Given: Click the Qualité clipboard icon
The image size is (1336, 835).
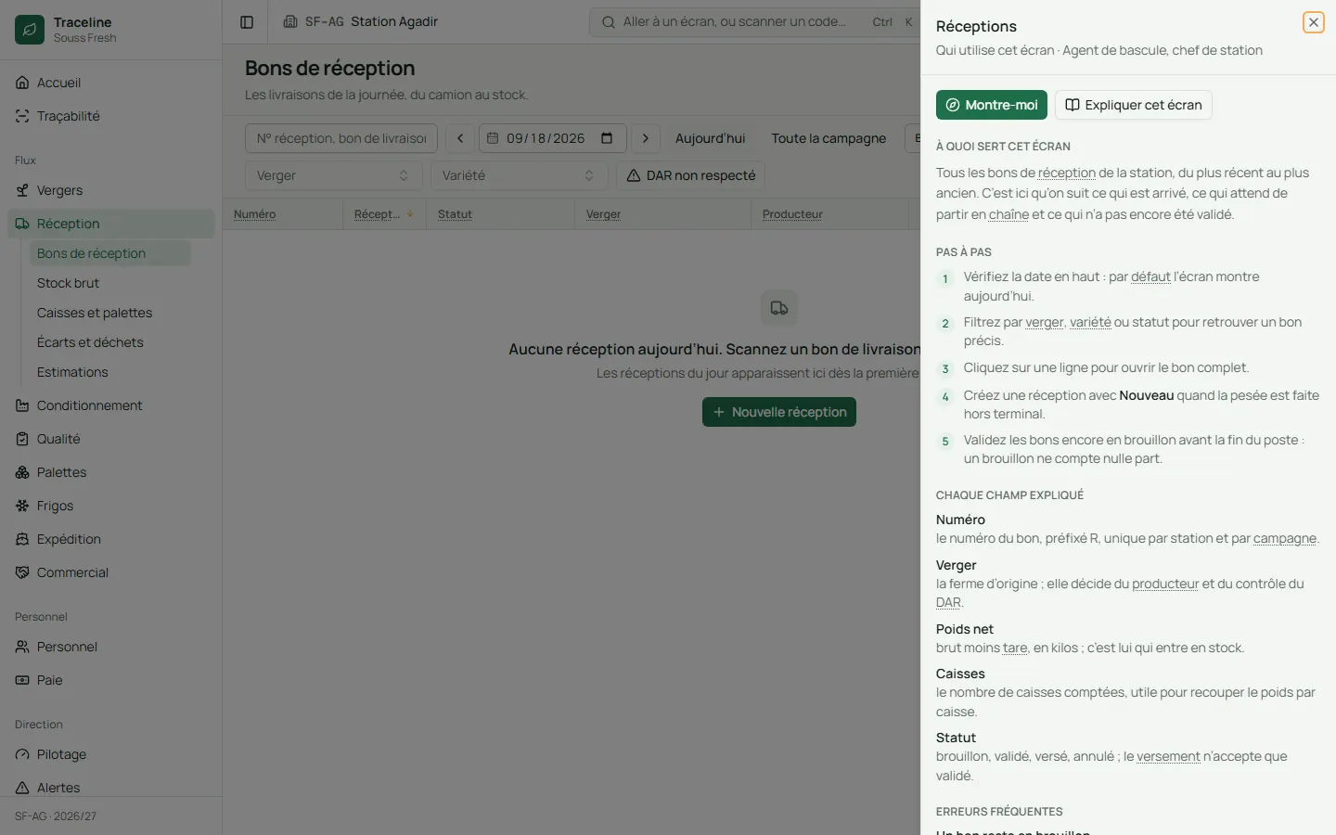Looking at the screenshot, I should [x=22, y=439].
